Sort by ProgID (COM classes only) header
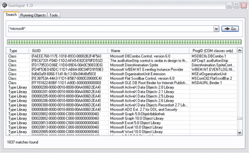249x153 pixels. click(213, 51)
